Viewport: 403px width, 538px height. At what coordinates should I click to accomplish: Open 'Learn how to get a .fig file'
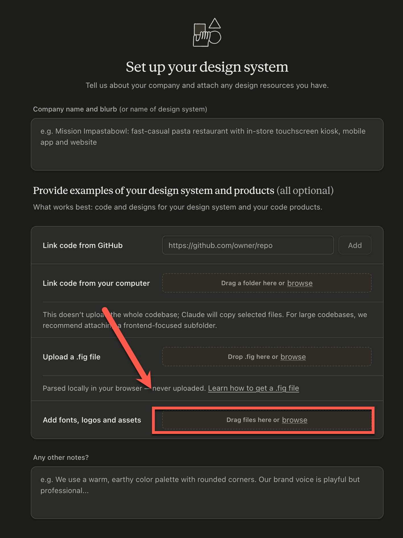pos(254,388)
